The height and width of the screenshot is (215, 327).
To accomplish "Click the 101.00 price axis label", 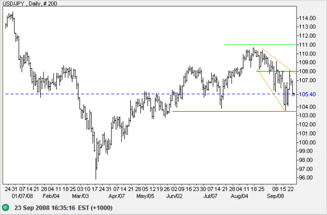I will [x=307, y=133].
